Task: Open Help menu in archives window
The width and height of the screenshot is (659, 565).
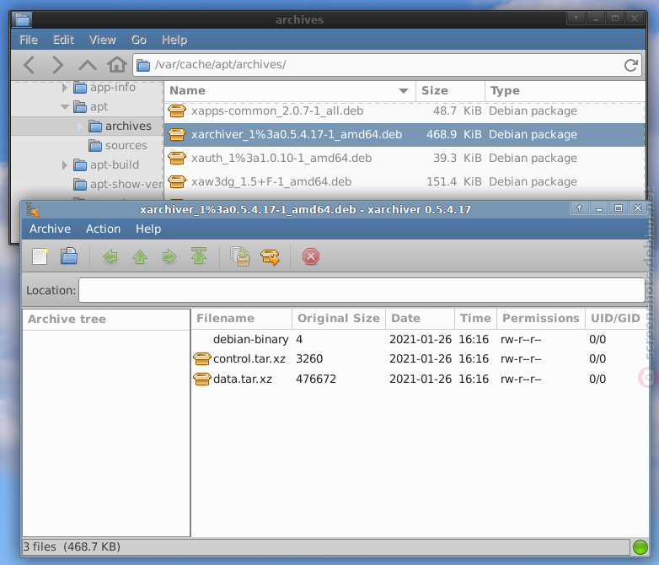Action: (174, 40)
